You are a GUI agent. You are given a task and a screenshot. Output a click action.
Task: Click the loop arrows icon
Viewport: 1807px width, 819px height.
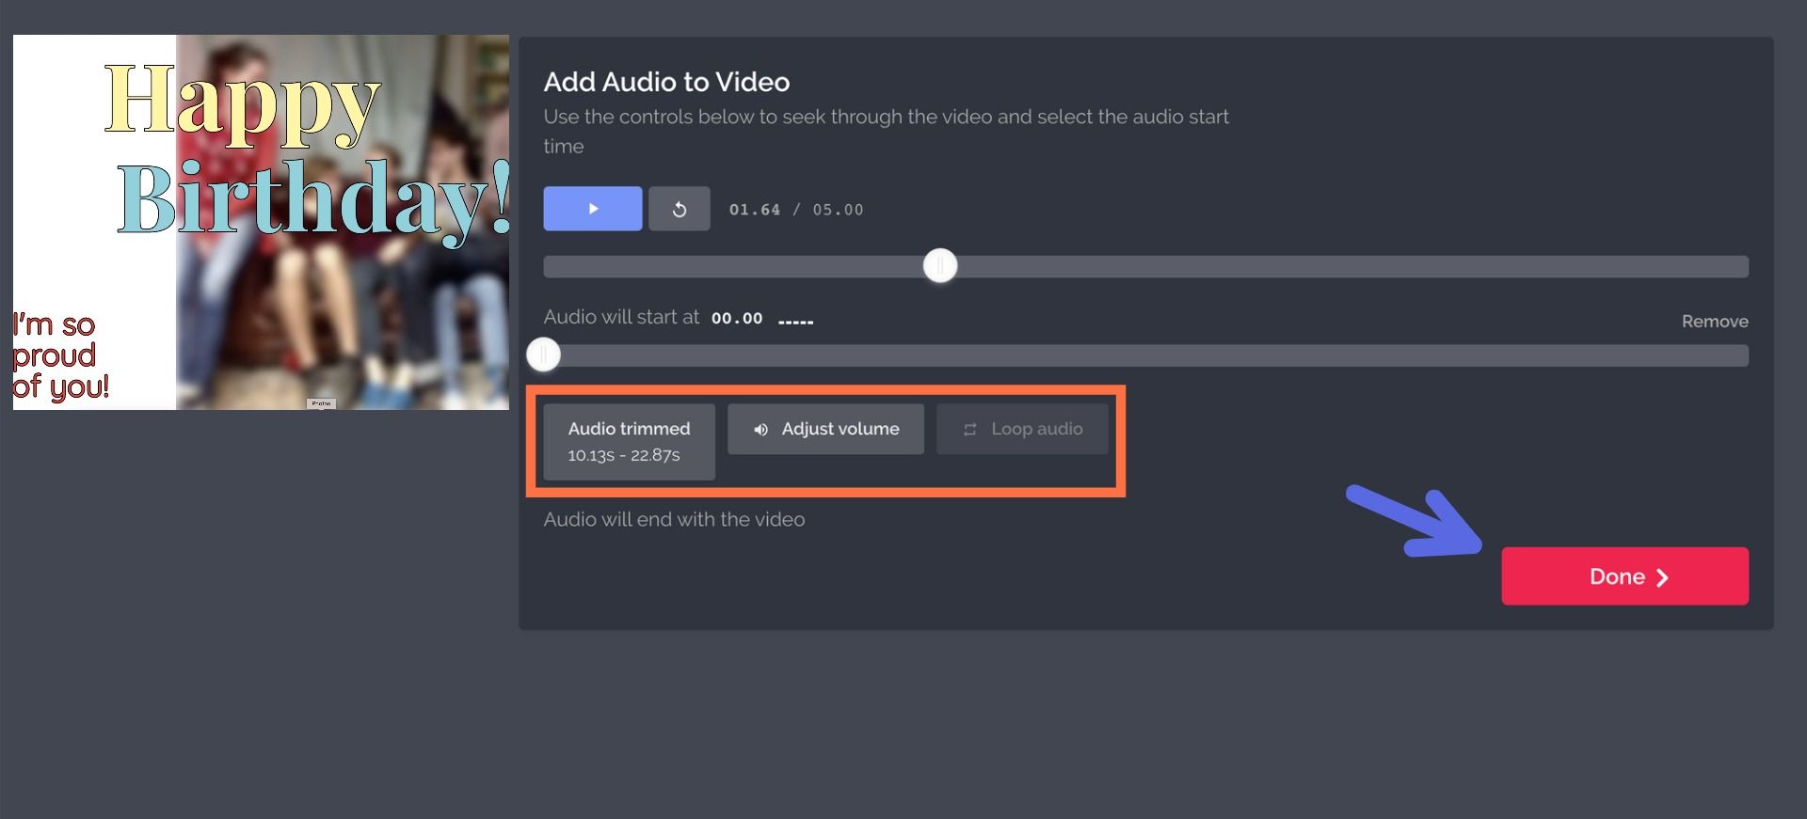[969, 430]
